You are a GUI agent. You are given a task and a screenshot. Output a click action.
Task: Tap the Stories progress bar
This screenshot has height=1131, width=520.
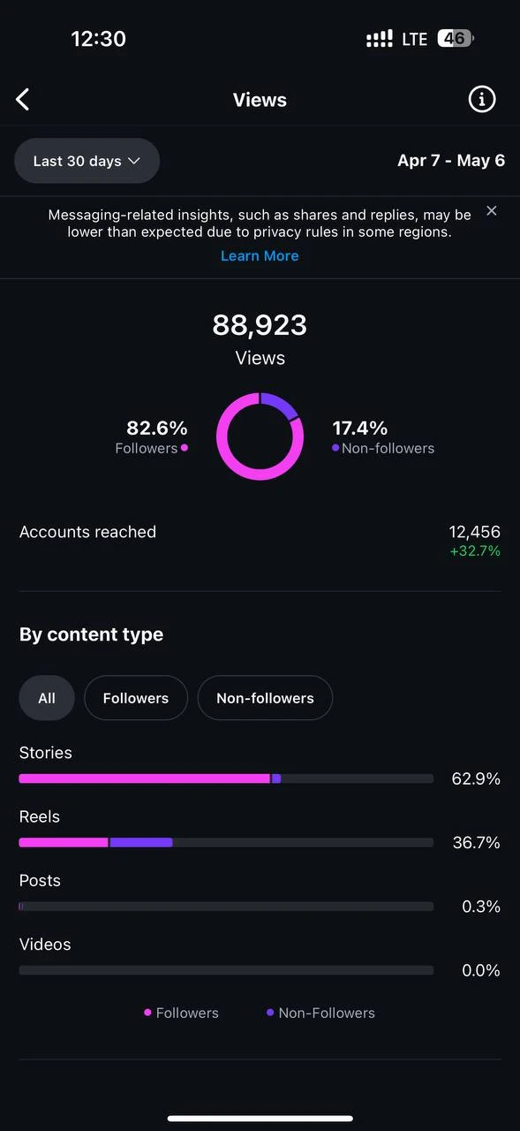[x=226, y=778]
